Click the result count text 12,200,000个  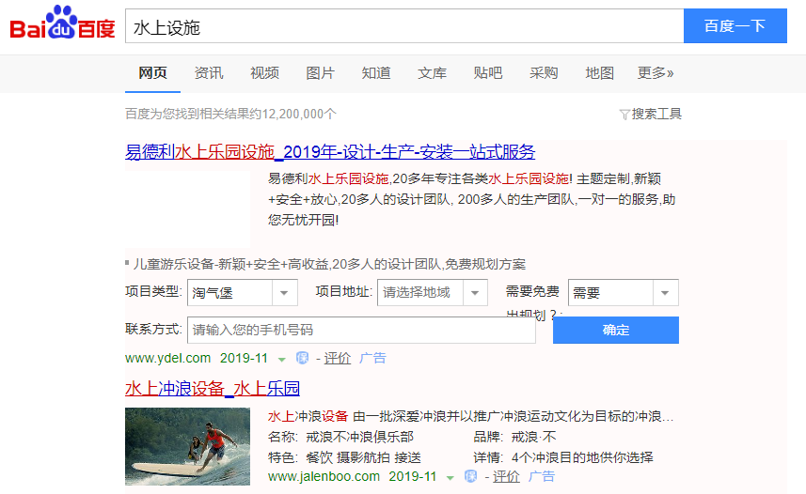[299, 114]
